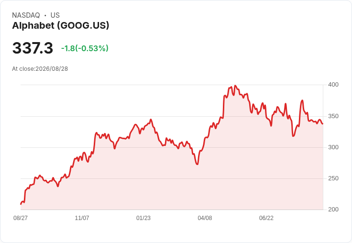Click the 400 price axis label
Viewport: 352px width, 243px height.
(x=333, y=85)
